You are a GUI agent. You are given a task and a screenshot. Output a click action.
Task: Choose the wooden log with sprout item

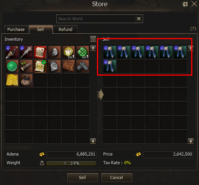(x=26, y=66)
